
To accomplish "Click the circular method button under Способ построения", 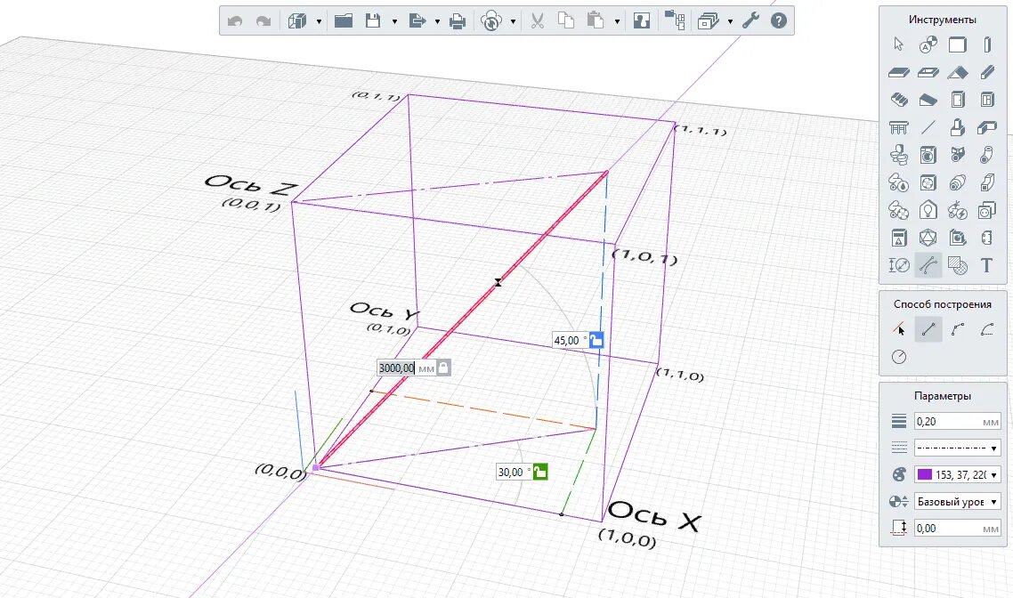I will click(899, 357).
